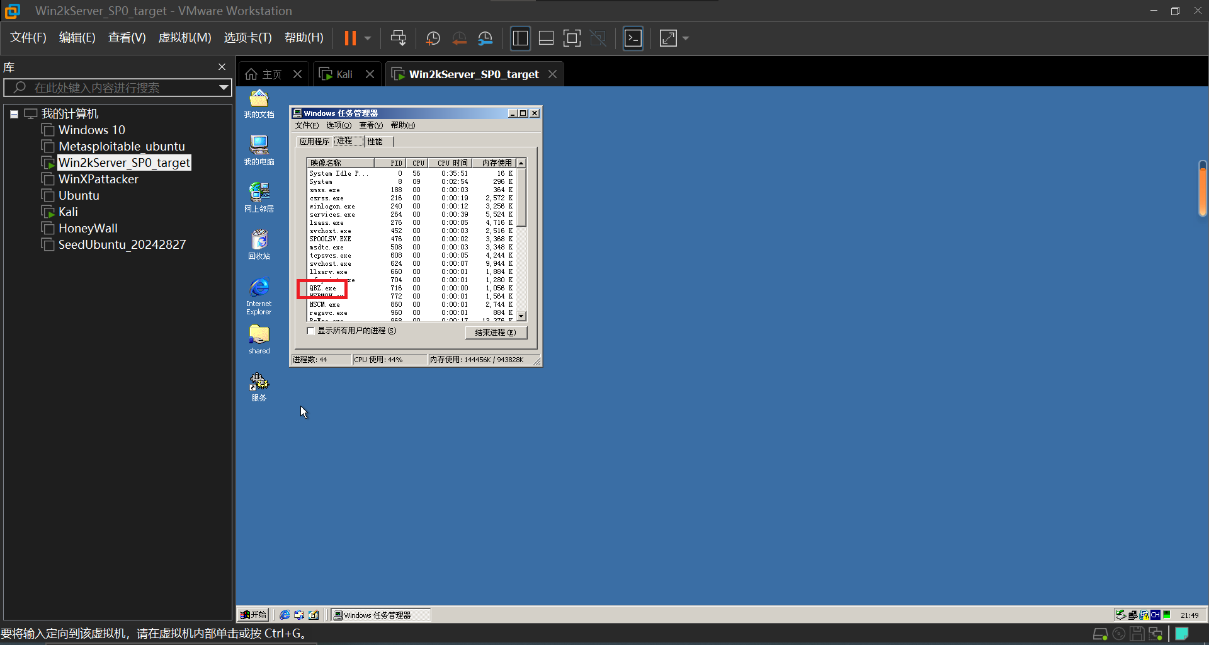Open the 选项卡(T) menu
The image size is (1209, 645).
[247, 38]
